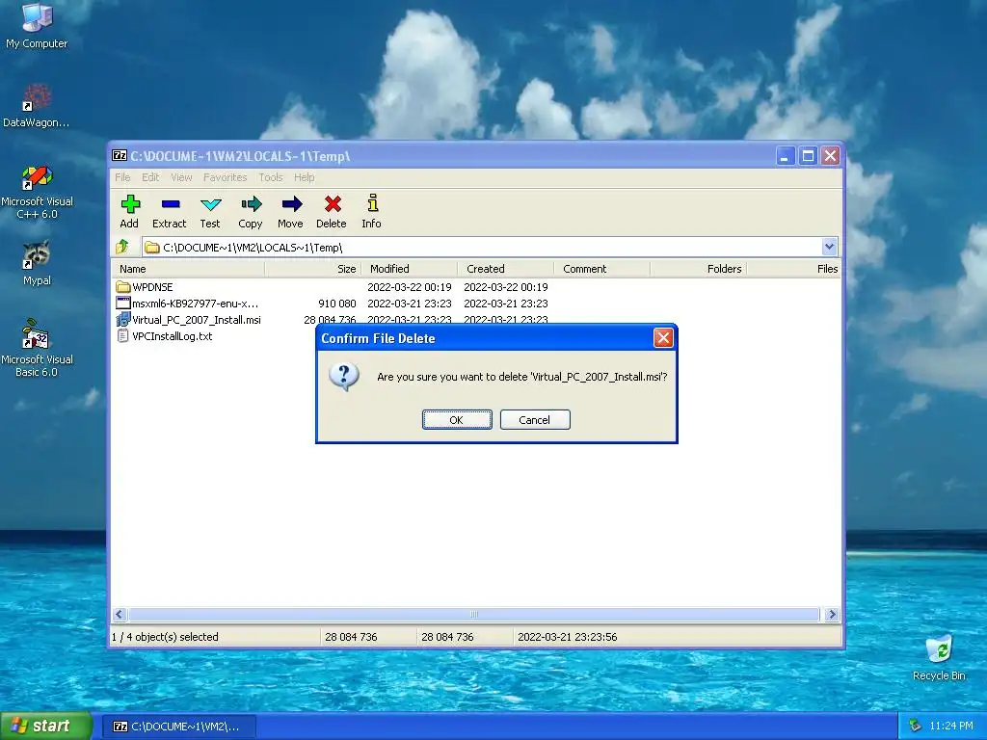The height and width of the screenshot is (740, 987).
Task: Minimize the 7-Zip window
Action: point(785,155)
